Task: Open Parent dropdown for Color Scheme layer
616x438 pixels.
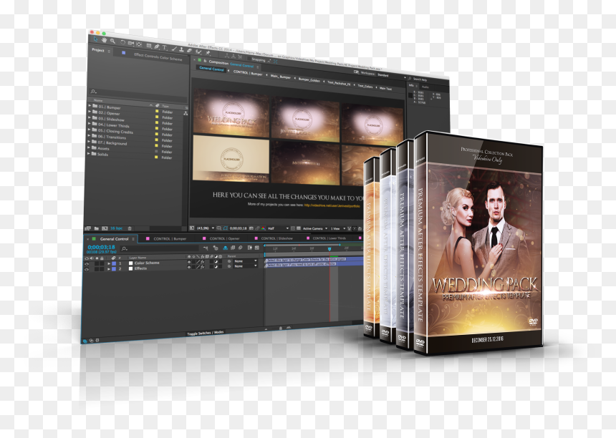Action: point(245,261)
